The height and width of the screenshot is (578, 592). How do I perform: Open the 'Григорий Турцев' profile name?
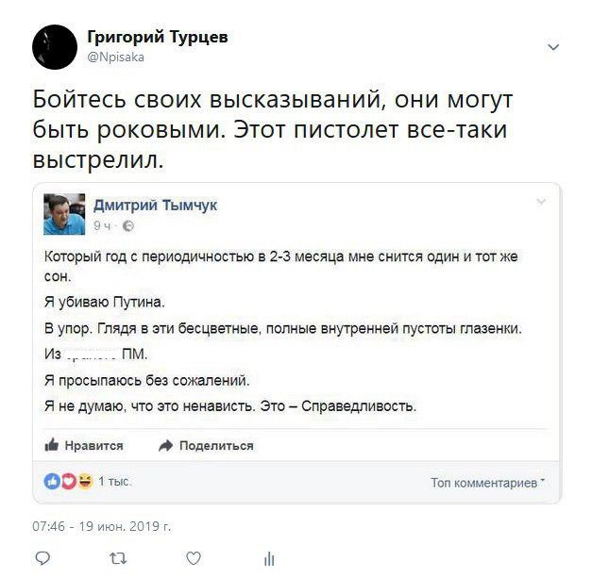click(x=157, y=38)
